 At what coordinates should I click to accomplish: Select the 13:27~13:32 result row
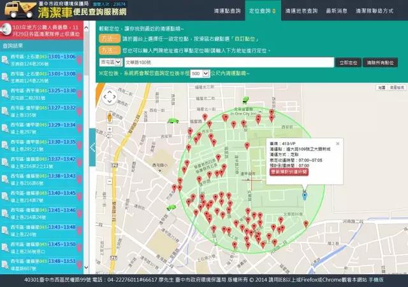[41, 111]
